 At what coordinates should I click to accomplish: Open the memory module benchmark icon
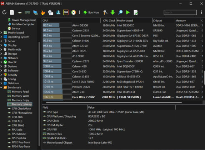pyautogui.click(x=27, y=12)
